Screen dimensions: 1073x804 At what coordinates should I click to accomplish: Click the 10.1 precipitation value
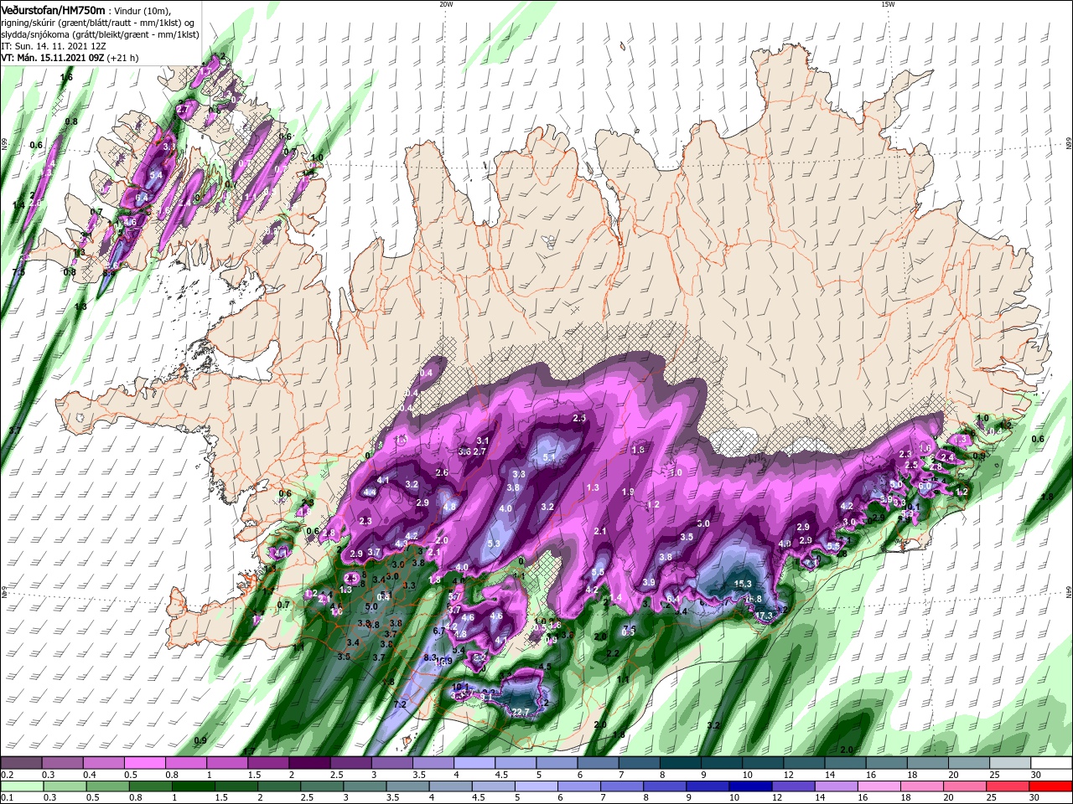[459, 687]
